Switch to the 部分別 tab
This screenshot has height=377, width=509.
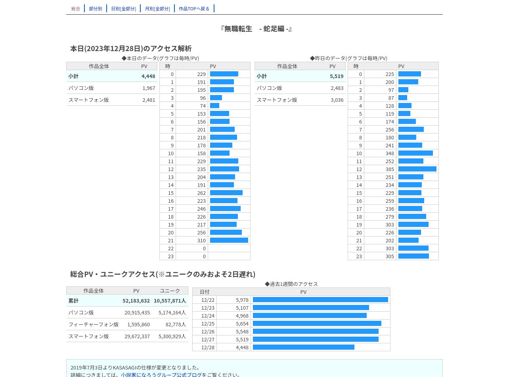tap(96, 8)
